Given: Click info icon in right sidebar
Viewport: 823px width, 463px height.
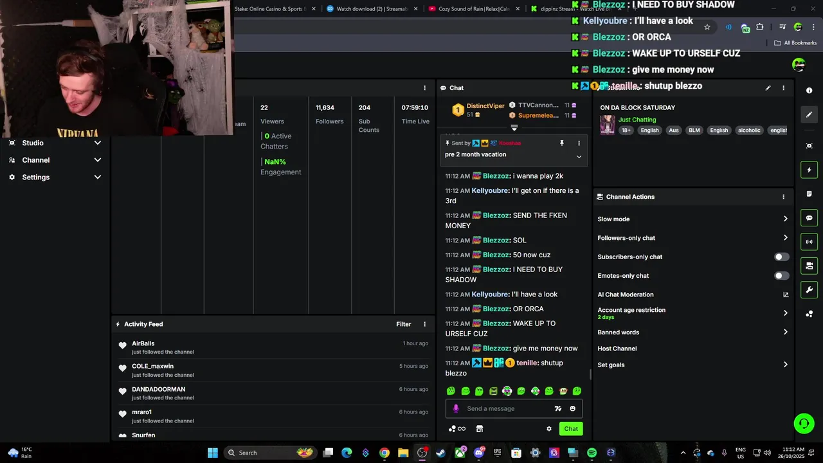Looking at the screenshot, I should 809,91.
